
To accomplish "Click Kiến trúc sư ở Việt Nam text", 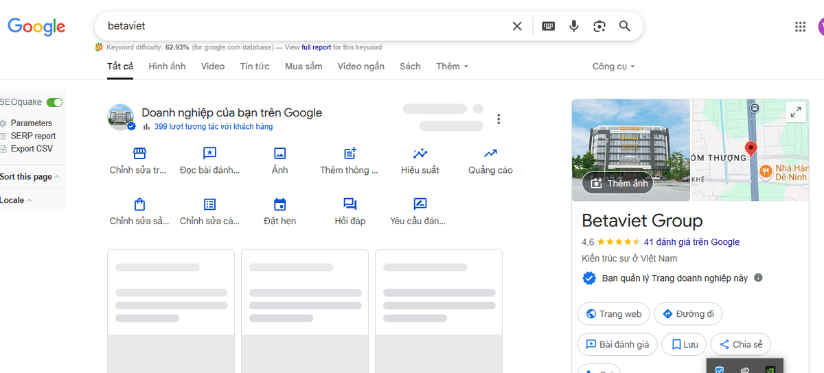I will [630, 258].
